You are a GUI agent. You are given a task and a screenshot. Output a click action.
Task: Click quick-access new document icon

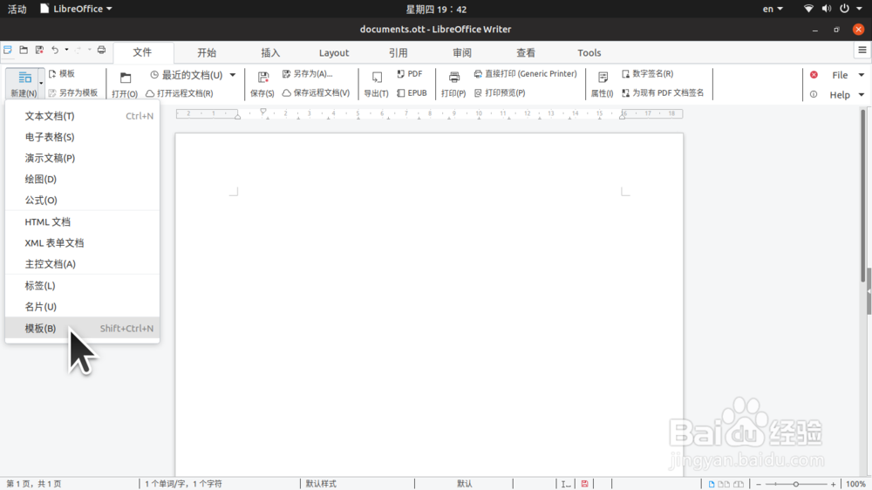8,50
